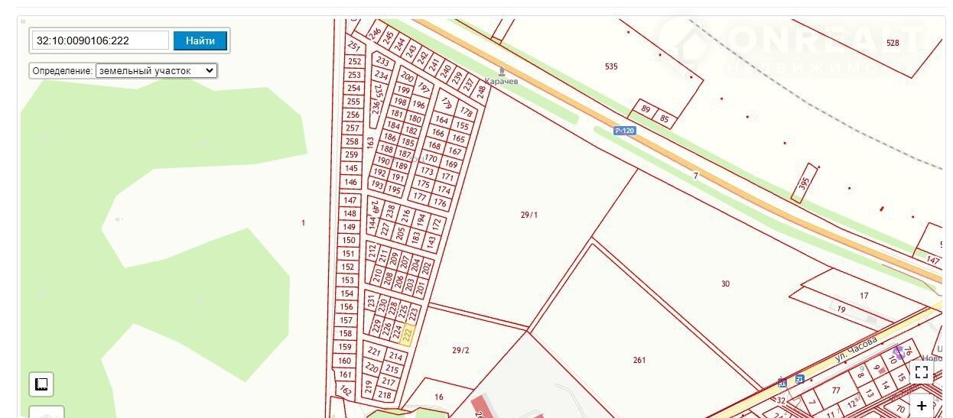Click the cadastral number input field
This screenshot has width=953, height=418.
pyautogui.click(x=100, y=41)
